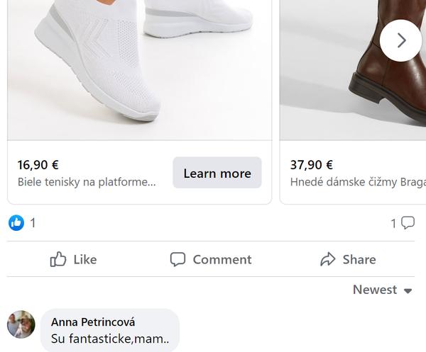This screenshot has width=426, height=352.
Task: Click the Hnedé dámske čižmy Braga title
Action: pyautogui.click(x=357, y=182)
